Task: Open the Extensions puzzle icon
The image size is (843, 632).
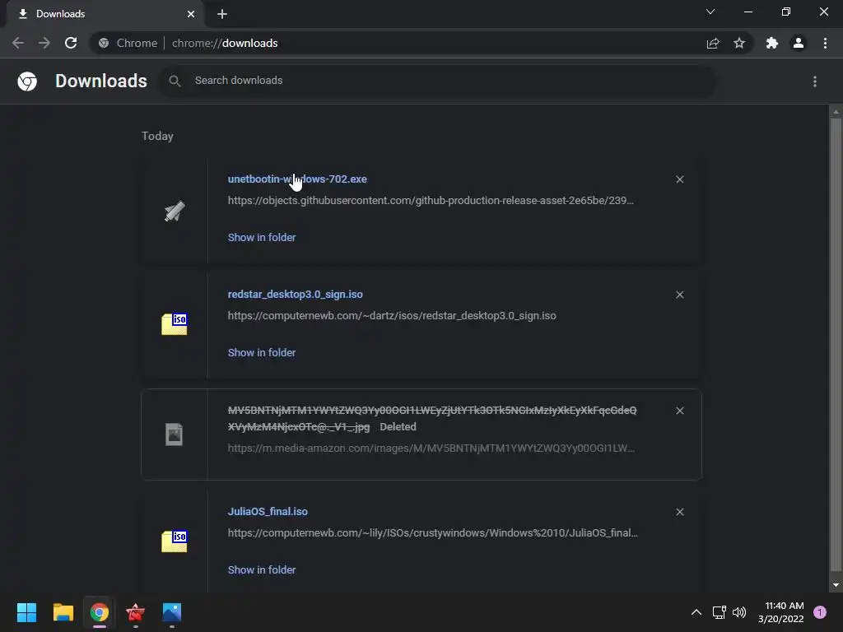Action: point(772,43)
